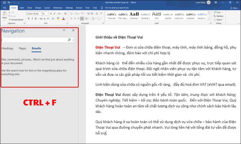The image size is (241, 144).
Task: Switch to the Insert ribbon tab
Action: (x=22, y=8)
